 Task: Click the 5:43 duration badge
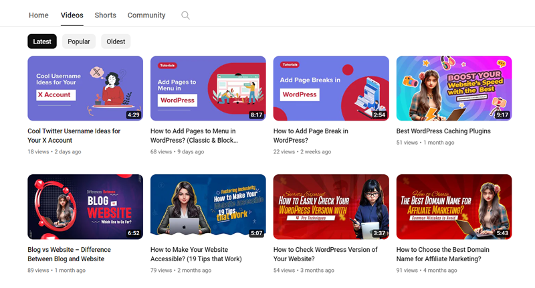point(502,233)
